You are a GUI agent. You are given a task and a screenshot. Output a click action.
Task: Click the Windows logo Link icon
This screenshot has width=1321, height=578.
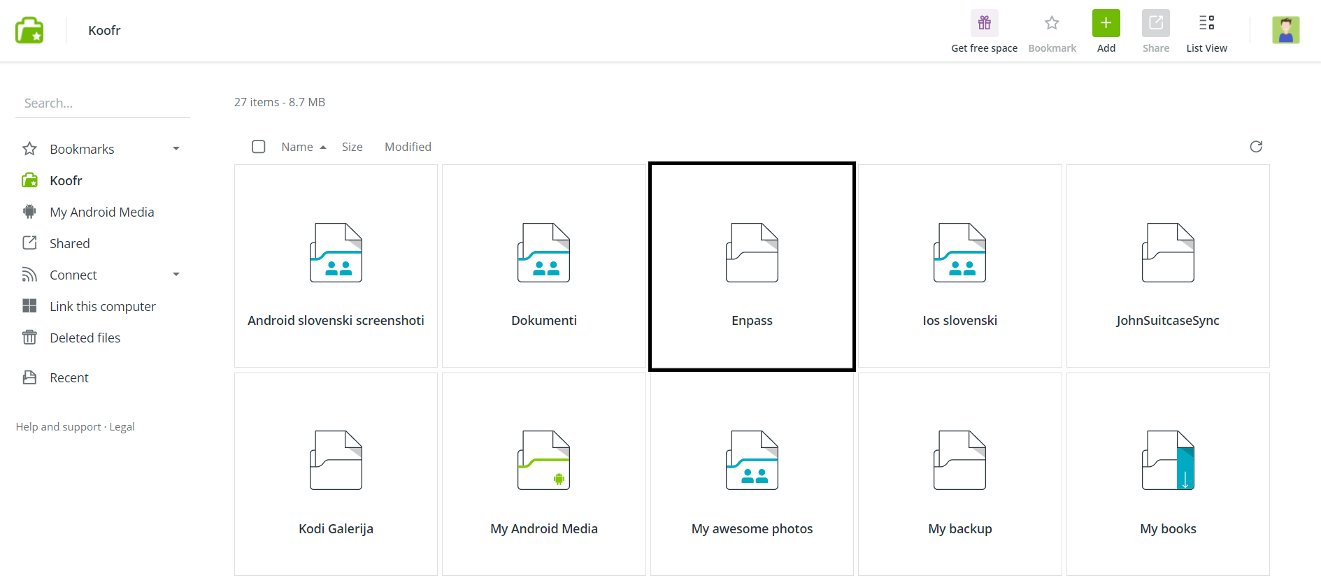click(x=29, y=305)
